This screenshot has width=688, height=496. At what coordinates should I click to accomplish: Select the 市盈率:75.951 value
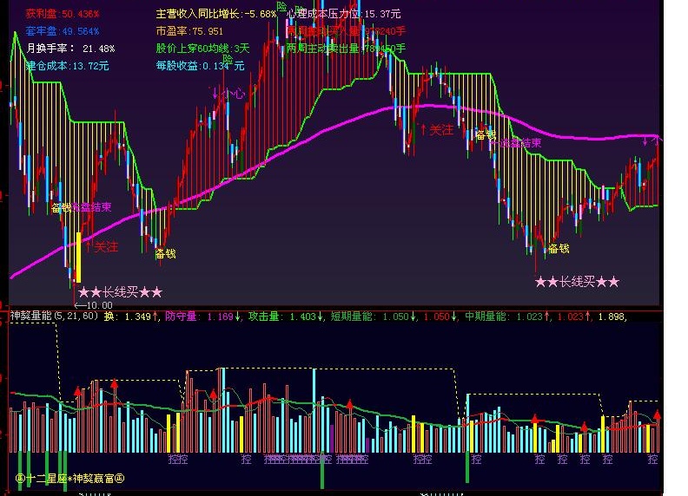point(189,31)
